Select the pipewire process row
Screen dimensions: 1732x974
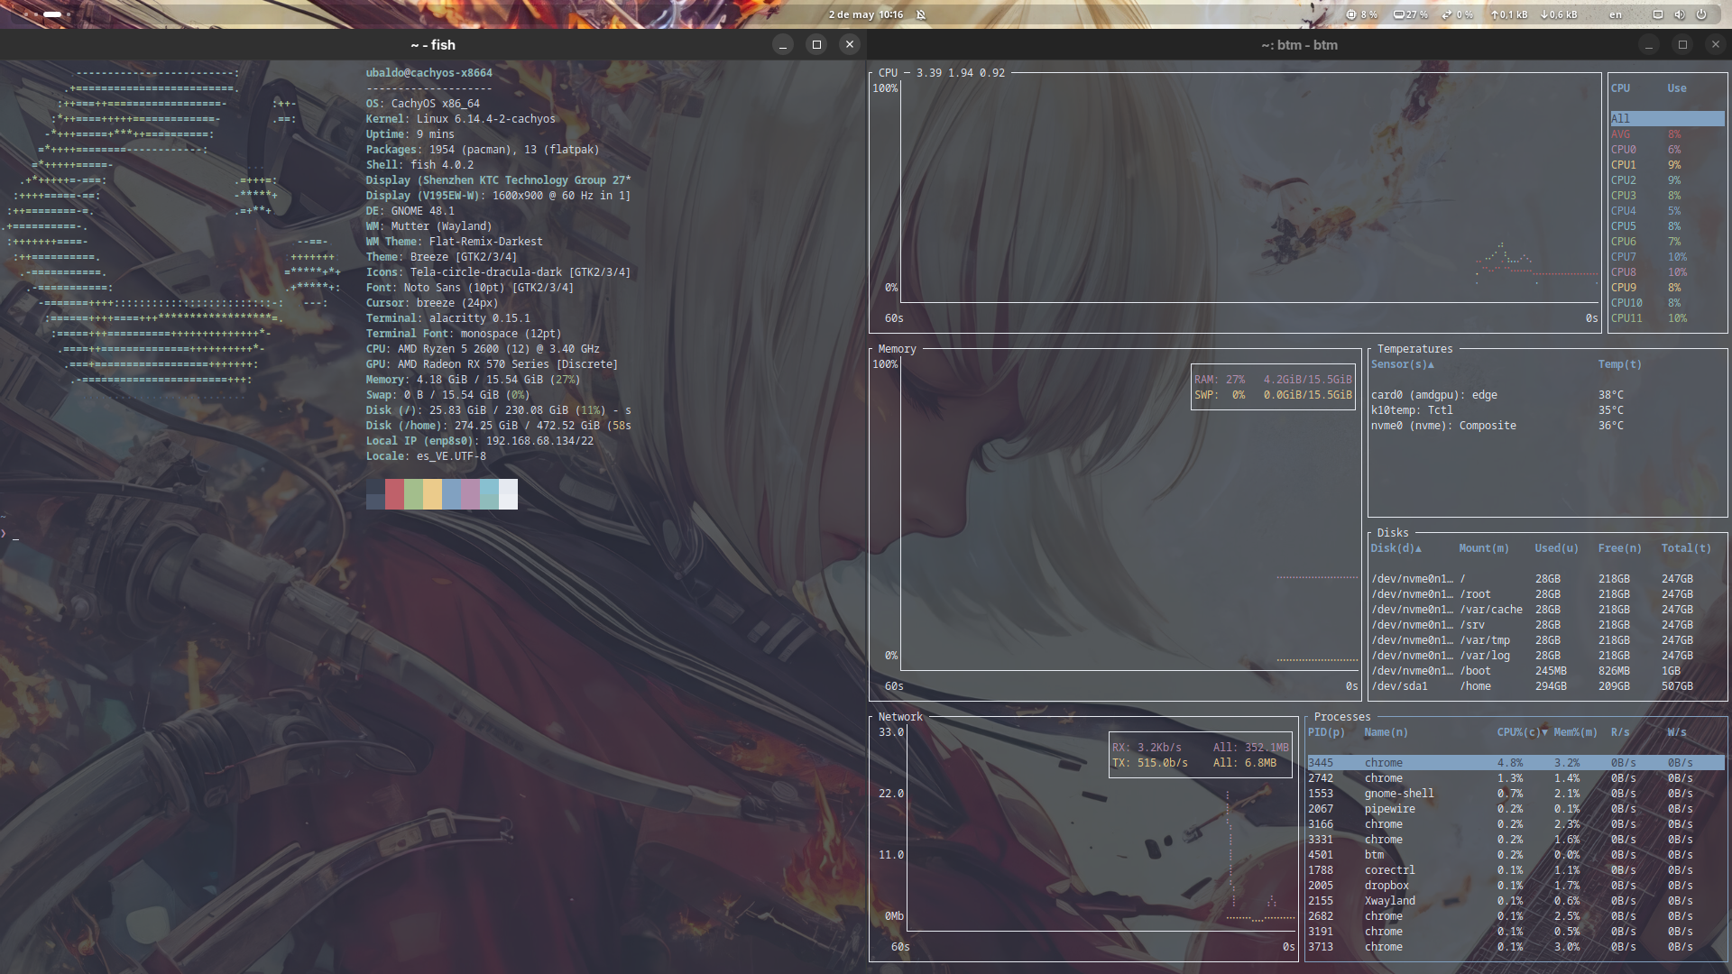tap(1515, 809)
